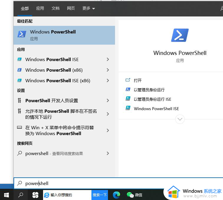Click the pinwheel icon on the taskbar
This screenshot has height=200, width=223.
(x=35, y=195)
